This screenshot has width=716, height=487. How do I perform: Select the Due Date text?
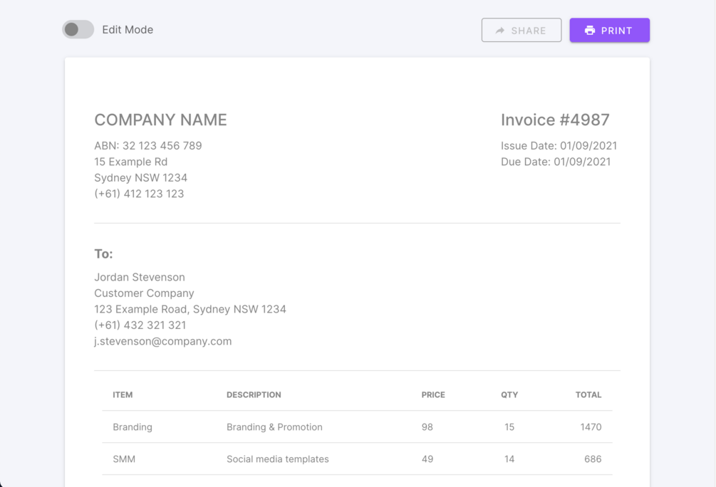point(556,162)
